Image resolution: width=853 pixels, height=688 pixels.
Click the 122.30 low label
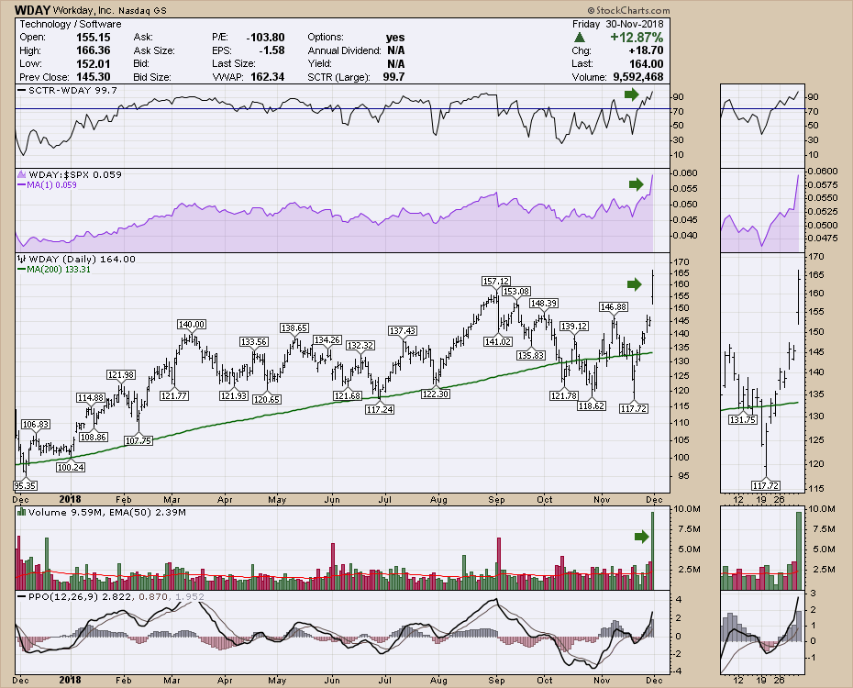coord(435,394)
